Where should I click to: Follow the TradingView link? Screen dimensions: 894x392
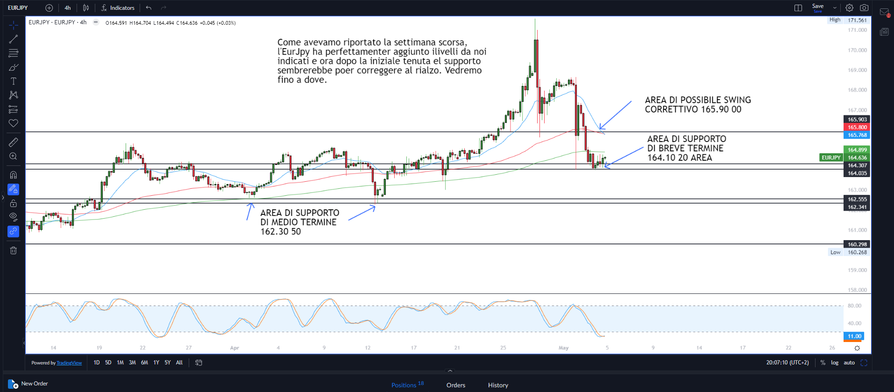click(69, 363)
